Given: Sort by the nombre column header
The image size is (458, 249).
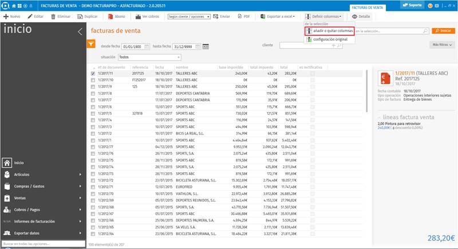Looking at the screenshot, I should click(x=181, y=68).
